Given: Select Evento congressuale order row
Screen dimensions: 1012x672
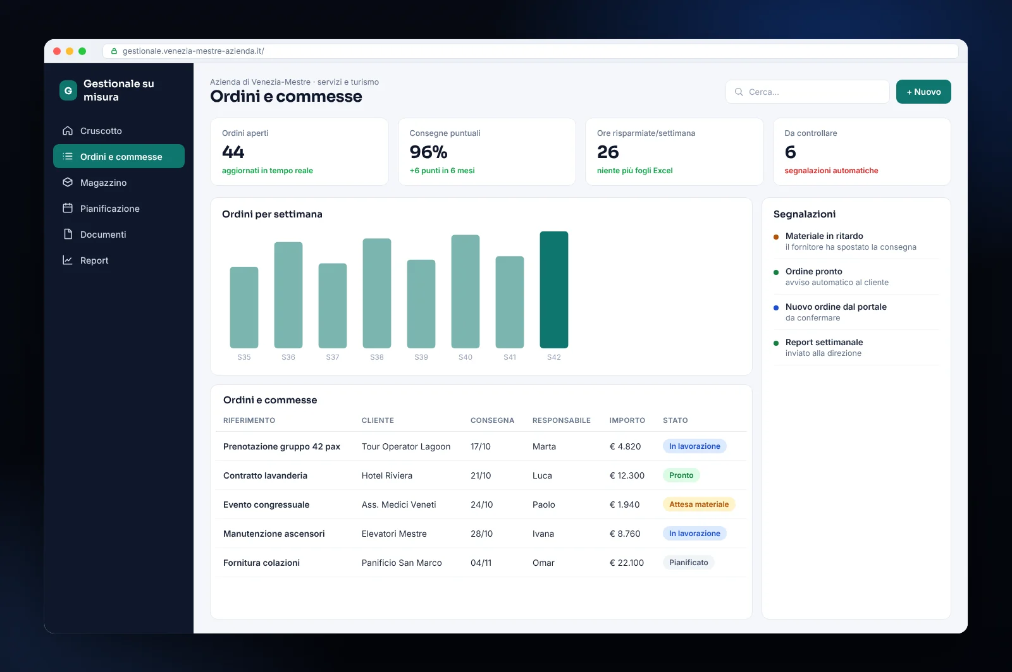Looking at the screenshot, I should pyautogui.click(x=481, y=504).
